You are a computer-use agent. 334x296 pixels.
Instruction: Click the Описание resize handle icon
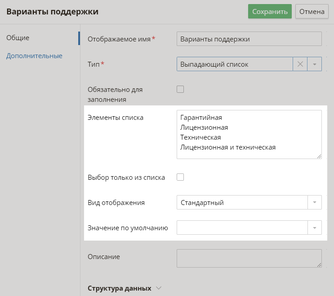pos(319,265)
